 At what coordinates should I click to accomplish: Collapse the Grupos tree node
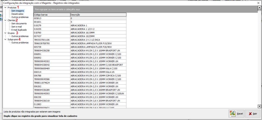click(x=6, y=33)
